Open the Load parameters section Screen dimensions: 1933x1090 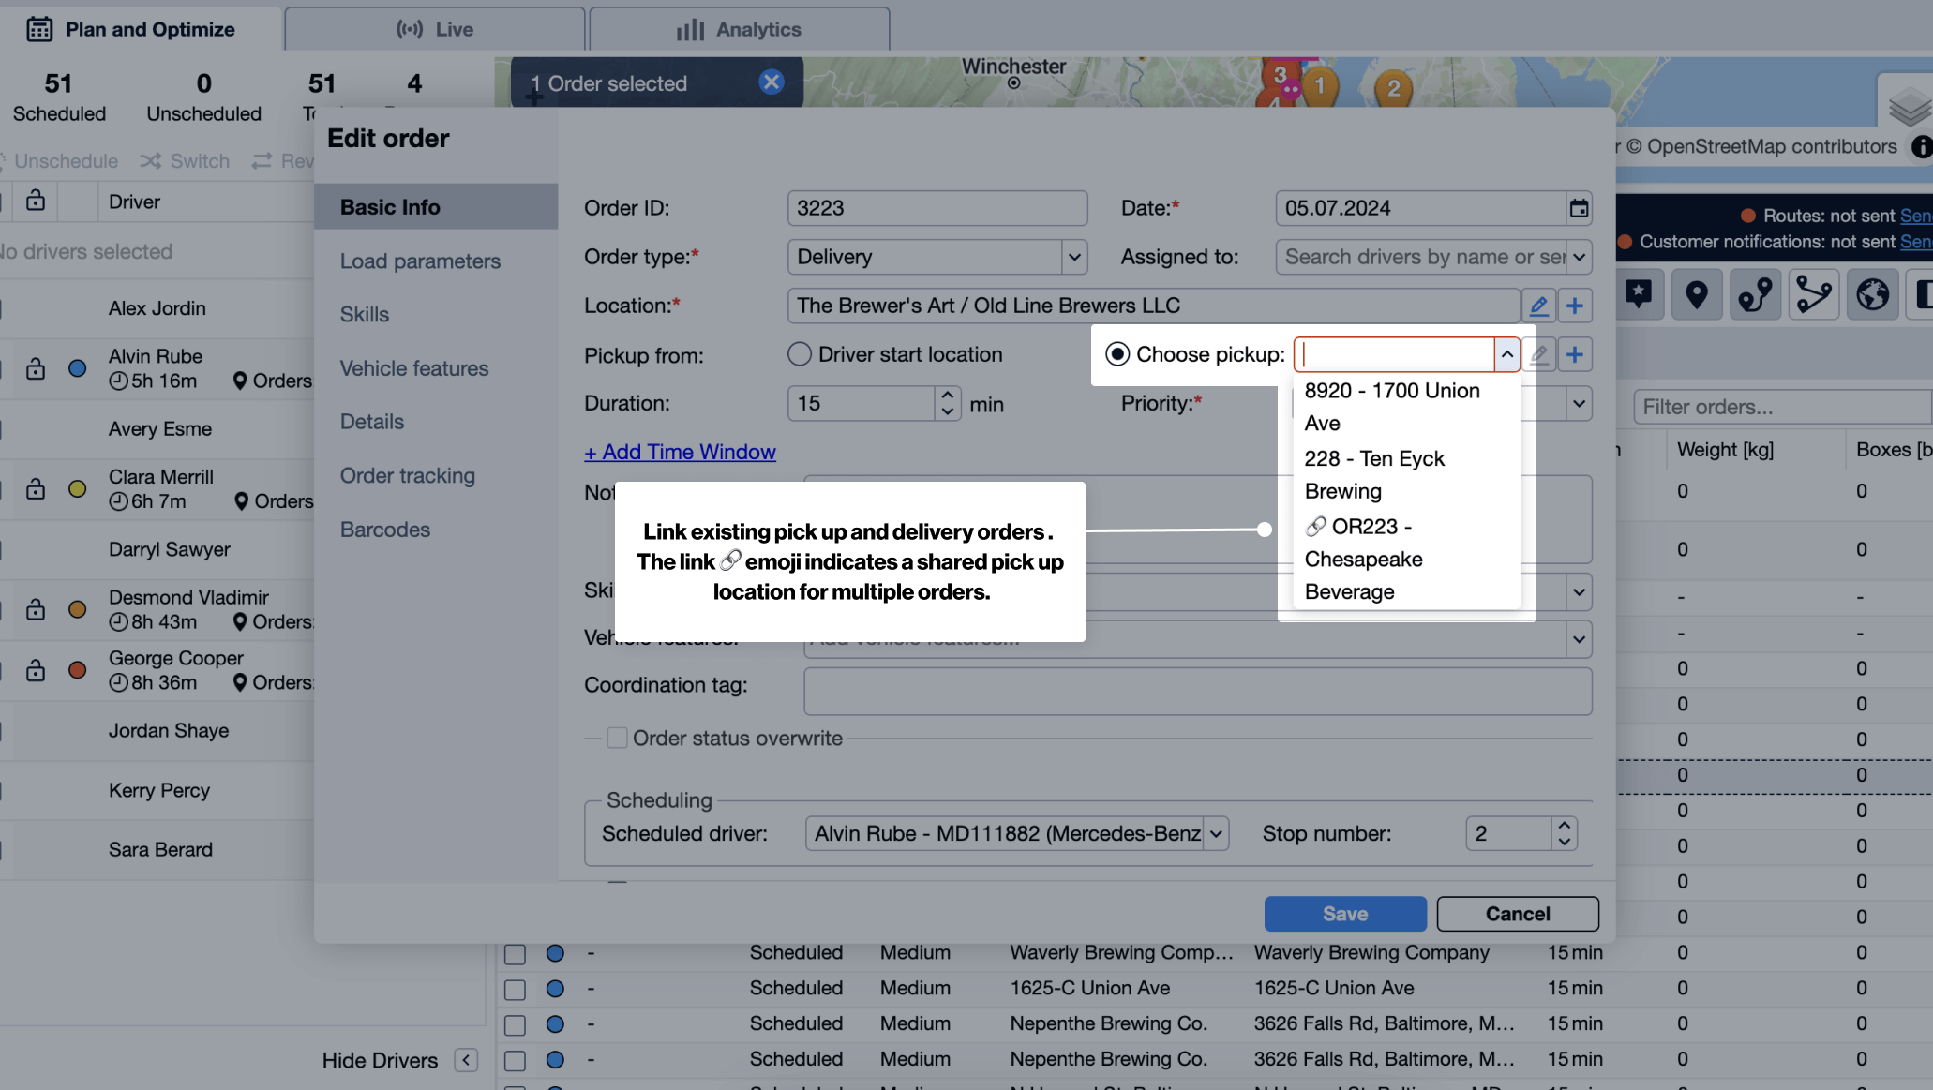pos(420,261)
